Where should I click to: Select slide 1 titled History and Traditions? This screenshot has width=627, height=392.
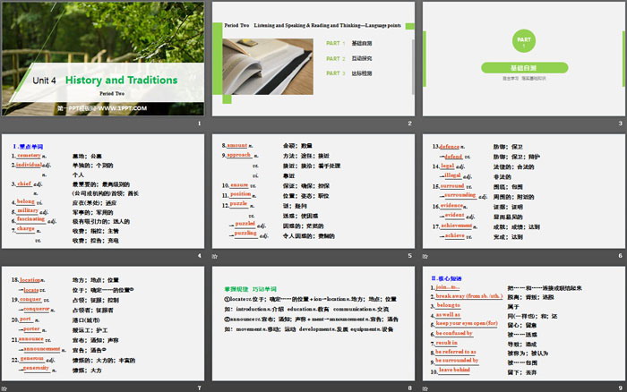tap(103, 59)
